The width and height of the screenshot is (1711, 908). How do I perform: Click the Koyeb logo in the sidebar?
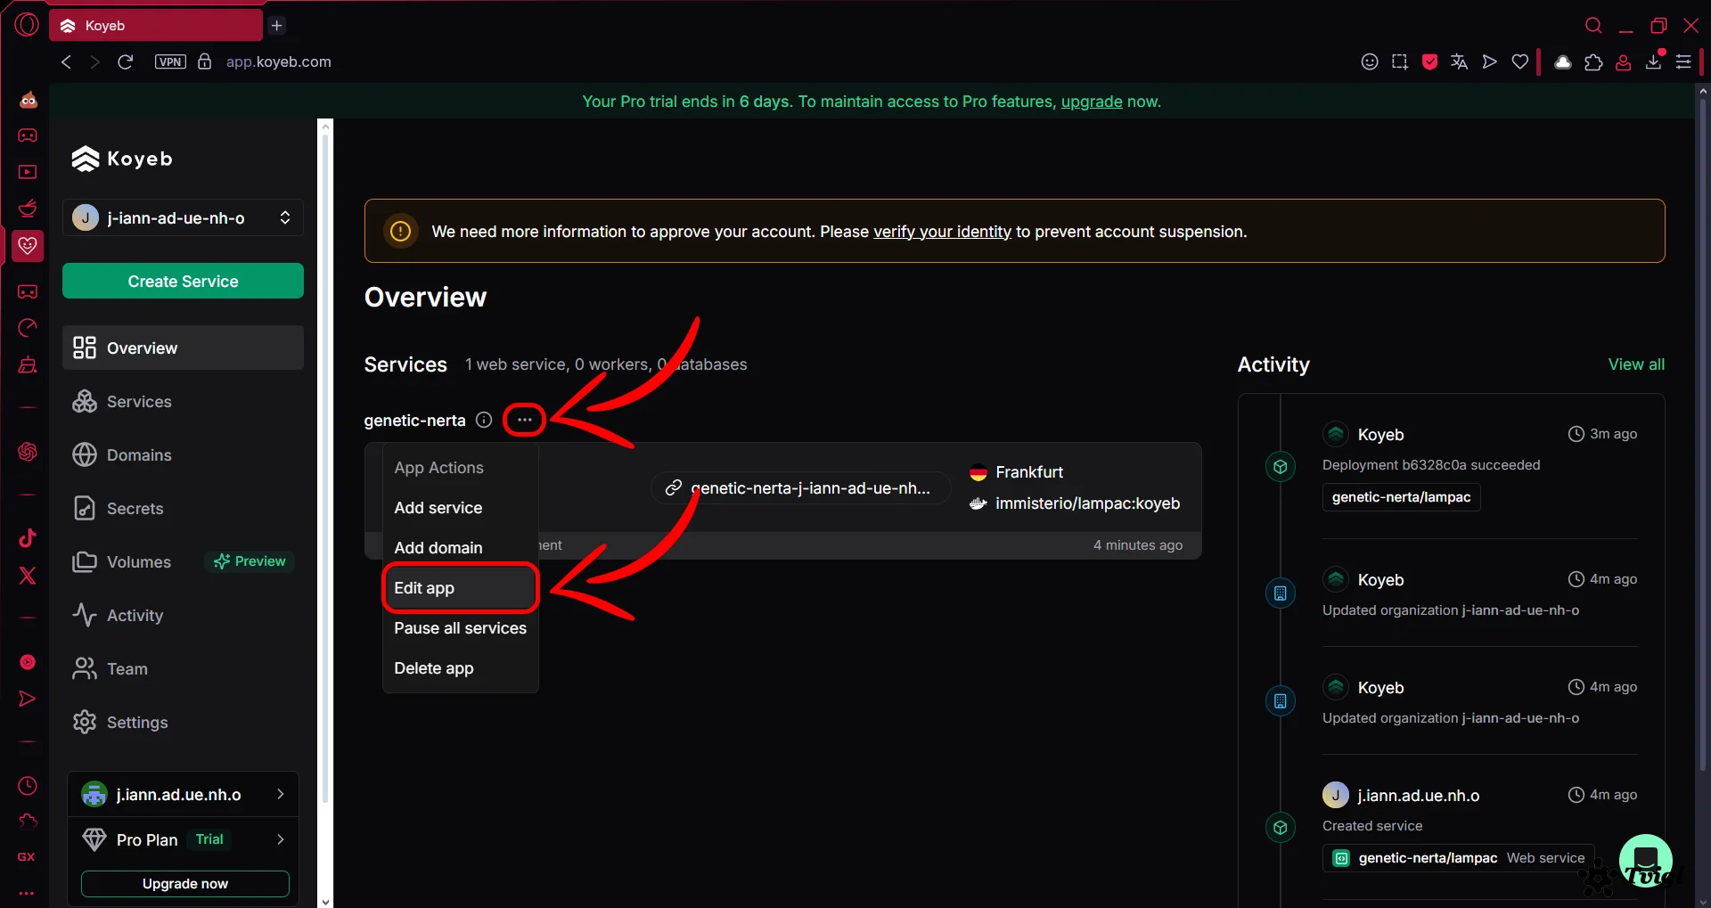[x=122, y=159]
